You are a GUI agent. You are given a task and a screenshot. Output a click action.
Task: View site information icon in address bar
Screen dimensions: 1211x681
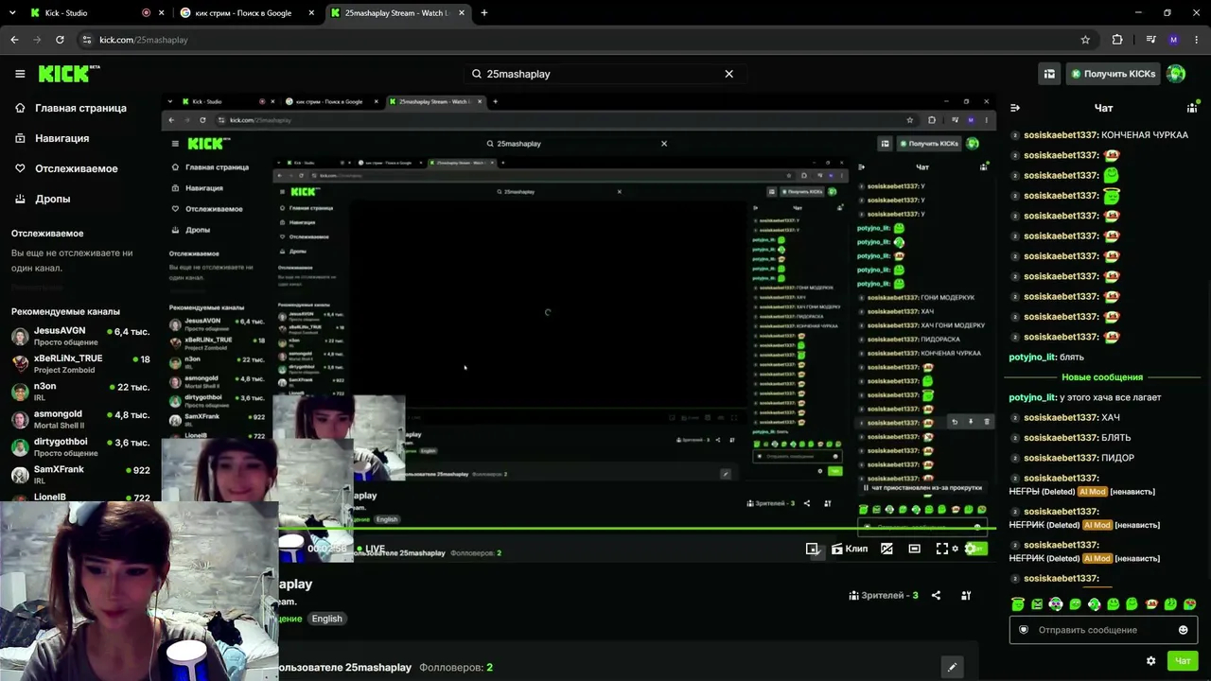tap(86, 40)
